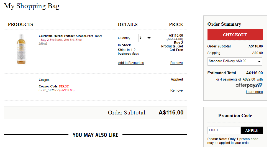The width and height of the screenshot is (269, 147).
Task: Add toner to Favourites
Action: 131,63
